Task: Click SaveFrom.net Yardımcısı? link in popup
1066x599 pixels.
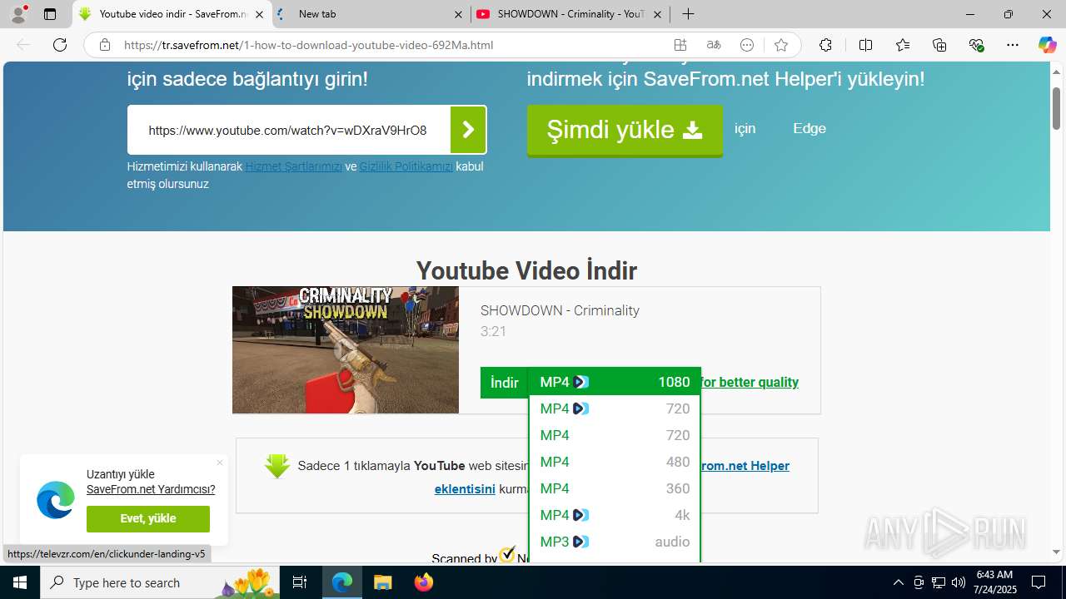Action: [151, 489]
